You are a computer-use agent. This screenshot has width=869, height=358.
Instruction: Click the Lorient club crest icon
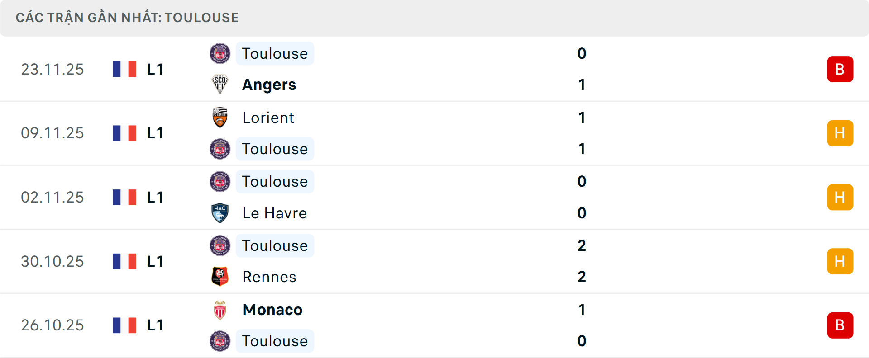pos(220,118)
